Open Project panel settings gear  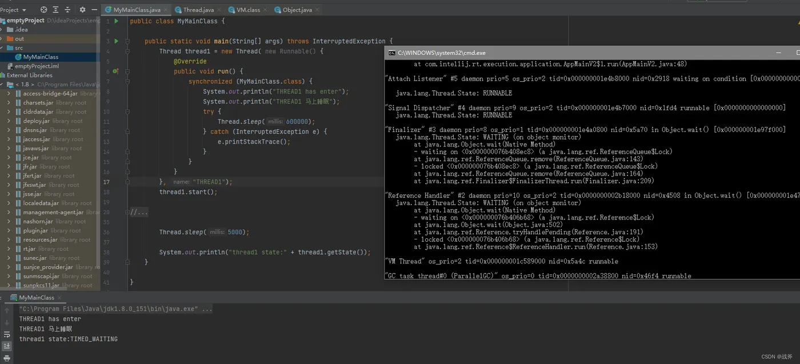[x=82, y=10]
